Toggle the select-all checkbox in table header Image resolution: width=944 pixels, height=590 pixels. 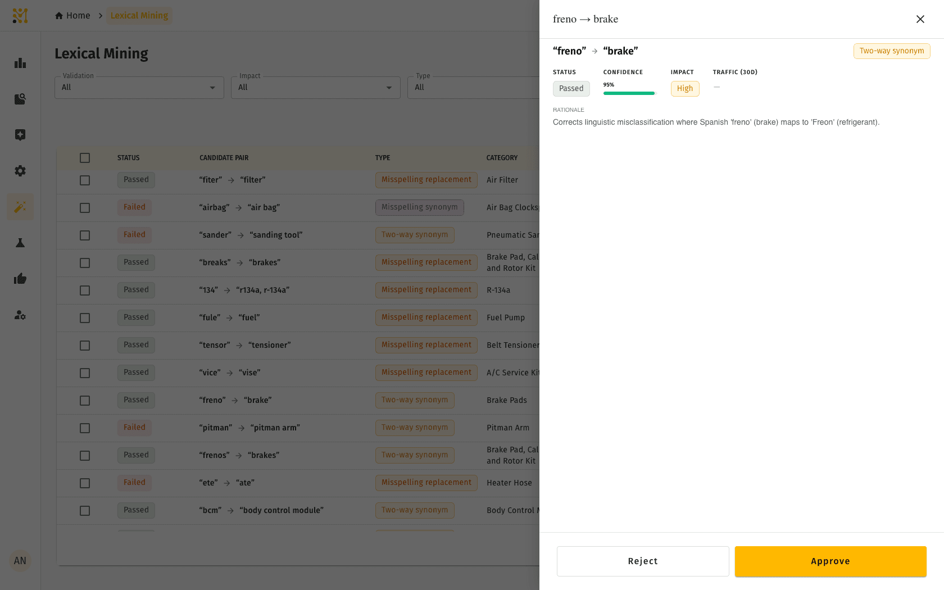pyautogui.click(x=85, y=158)
